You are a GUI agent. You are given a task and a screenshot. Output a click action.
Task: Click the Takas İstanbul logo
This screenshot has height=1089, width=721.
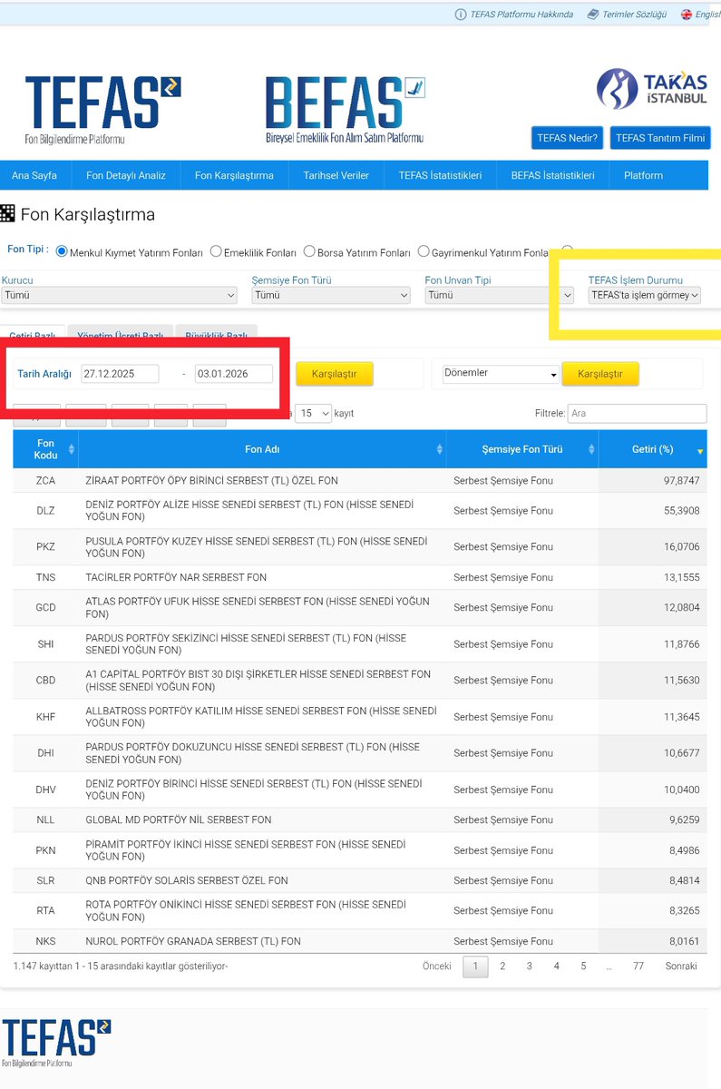[x=652, y=89]
